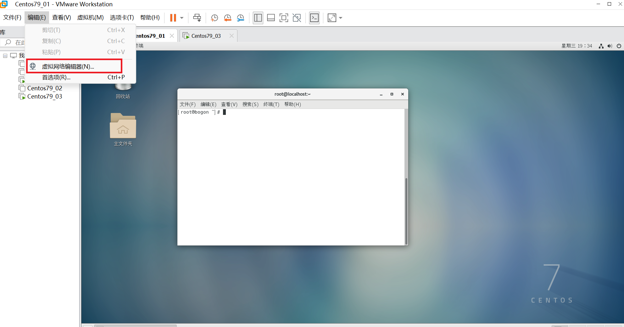The image size is (624, 327).
Task: Revert the virtual machine to its snapshot
Action: coord(227,18)
